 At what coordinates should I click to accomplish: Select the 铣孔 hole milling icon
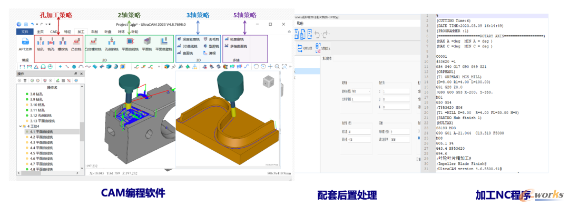[x=51, y=44]
